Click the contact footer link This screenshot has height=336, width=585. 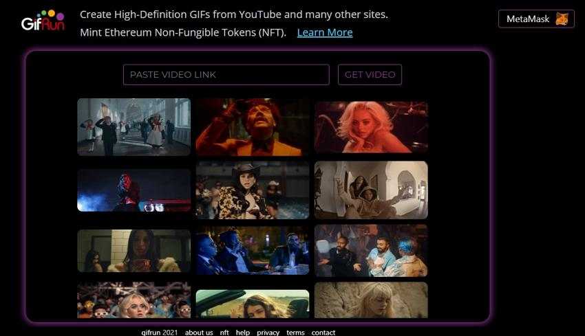click(x=323, y=332)
